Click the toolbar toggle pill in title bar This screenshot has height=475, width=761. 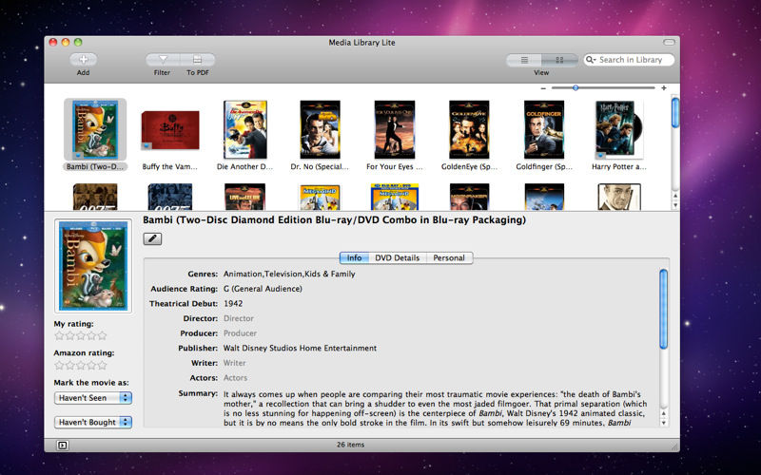point(669,42)
